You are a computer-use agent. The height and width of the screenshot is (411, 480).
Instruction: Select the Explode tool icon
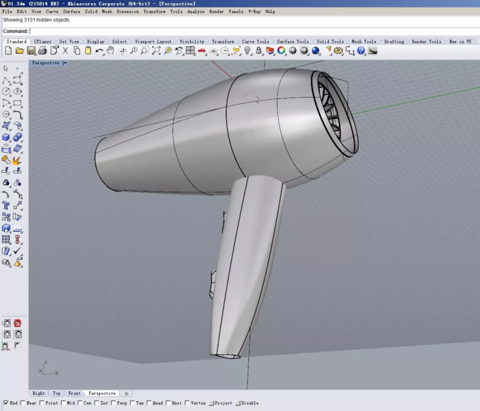click(18, 160)
